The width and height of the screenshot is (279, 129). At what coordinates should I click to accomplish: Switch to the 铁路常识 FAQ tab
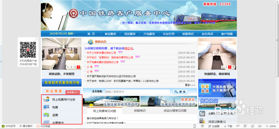pos(140,111)
